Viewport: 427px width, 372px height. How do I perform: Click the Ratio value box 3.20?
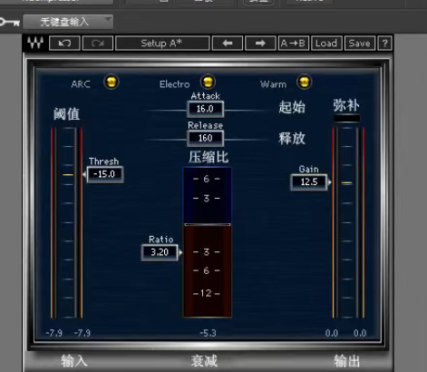pos(160,252)
